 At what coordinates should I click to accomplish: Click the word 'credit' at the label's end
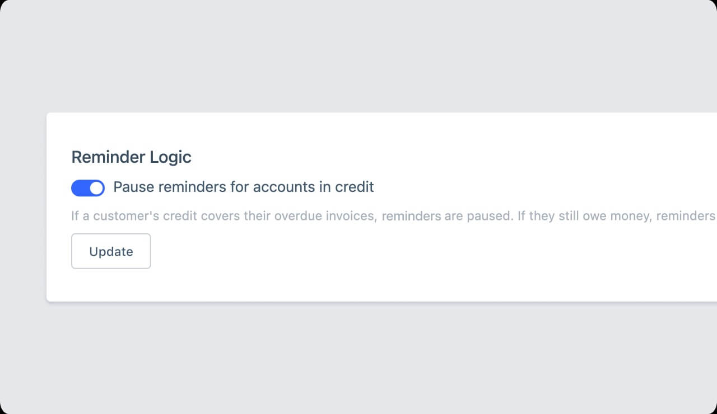point(354,187)
